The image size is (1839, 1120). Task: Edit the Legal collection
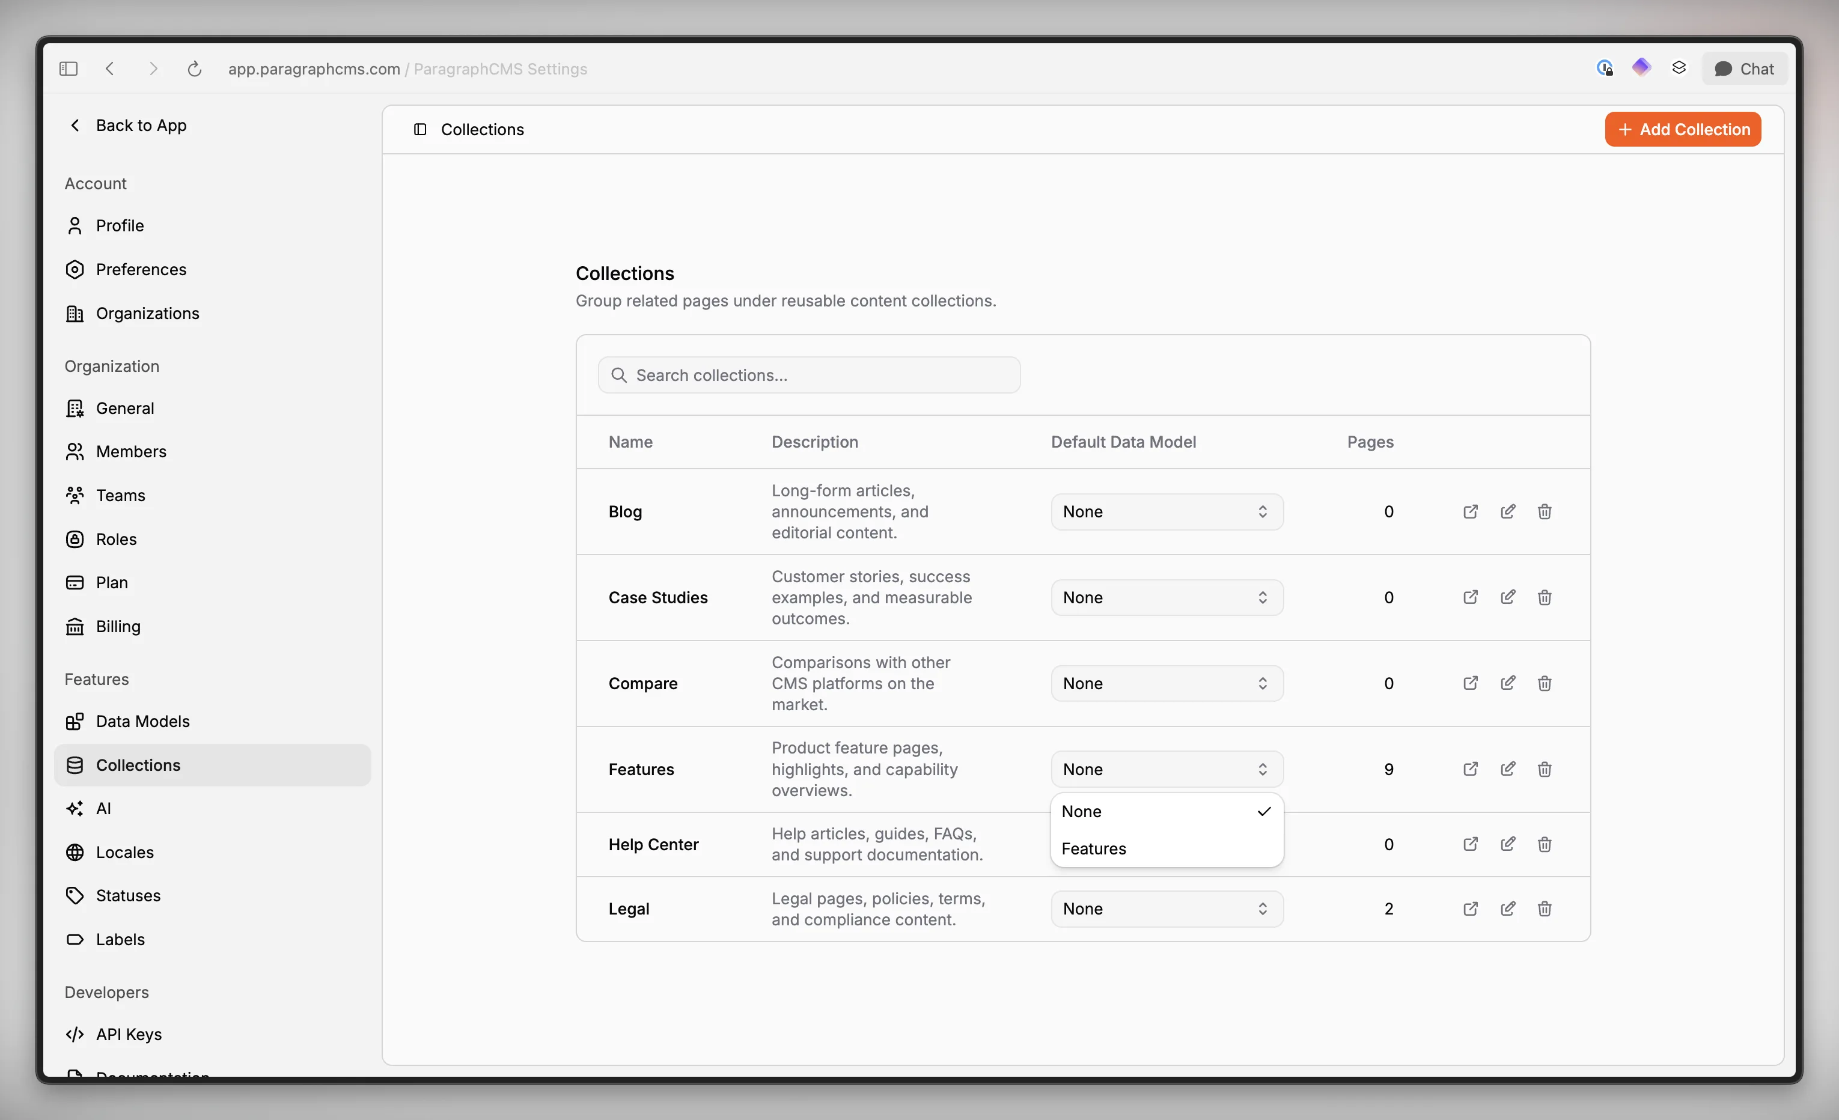tap(1508, 909)
